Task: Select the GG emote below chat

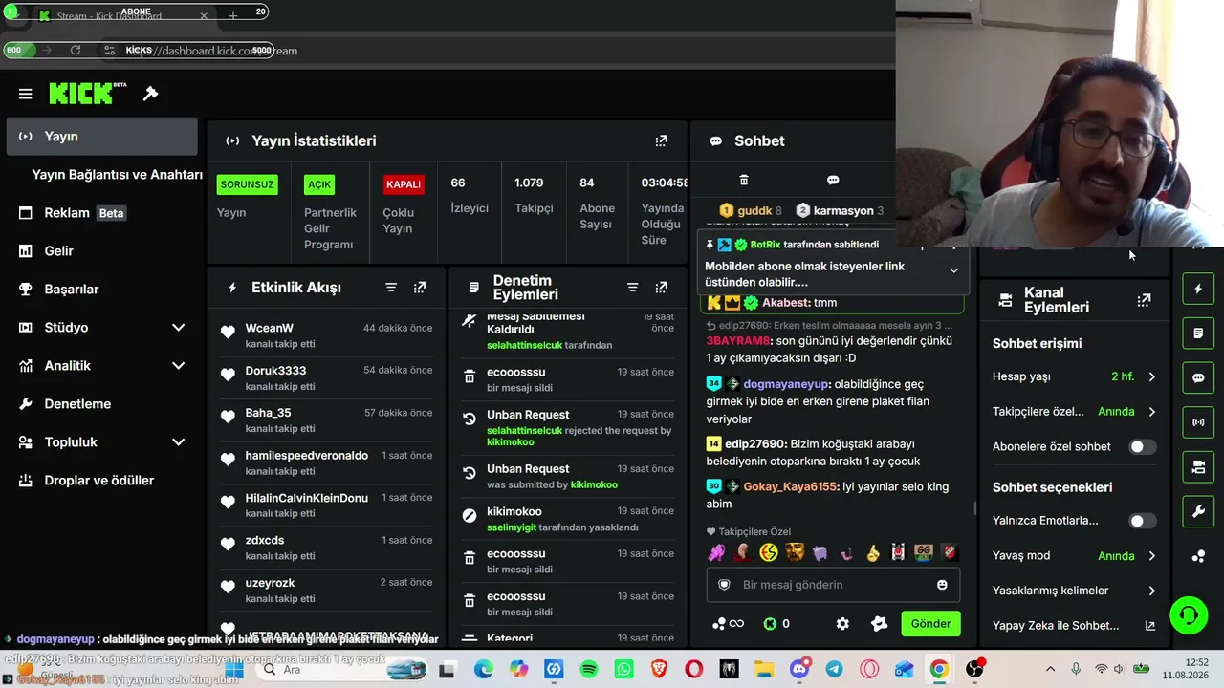Action: (923, 552)
